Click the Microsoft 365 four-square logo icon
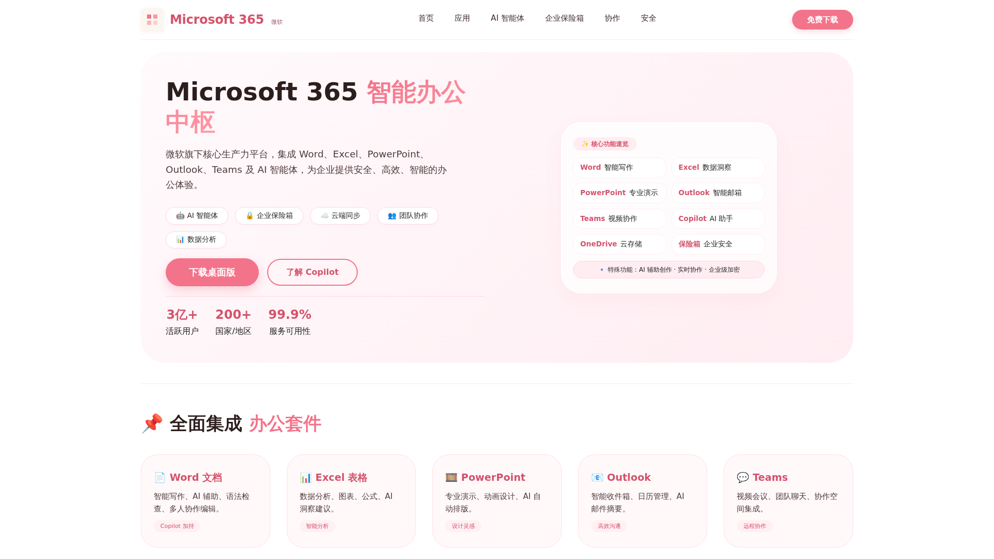 pyautogui.click(x=152, y=20)
